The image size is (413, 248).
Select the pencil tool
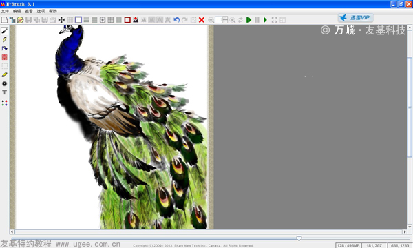click(5, 40)
